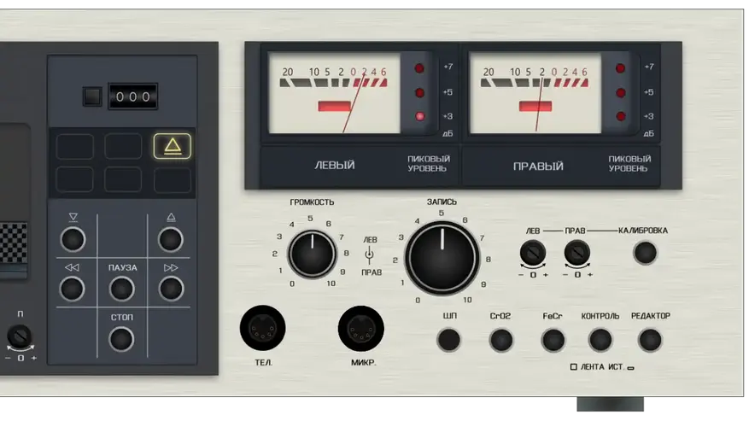Click the large ЗАПИСЬ record level knob
749x421 pixels.
pyautogui.click(x=442, y=259)
